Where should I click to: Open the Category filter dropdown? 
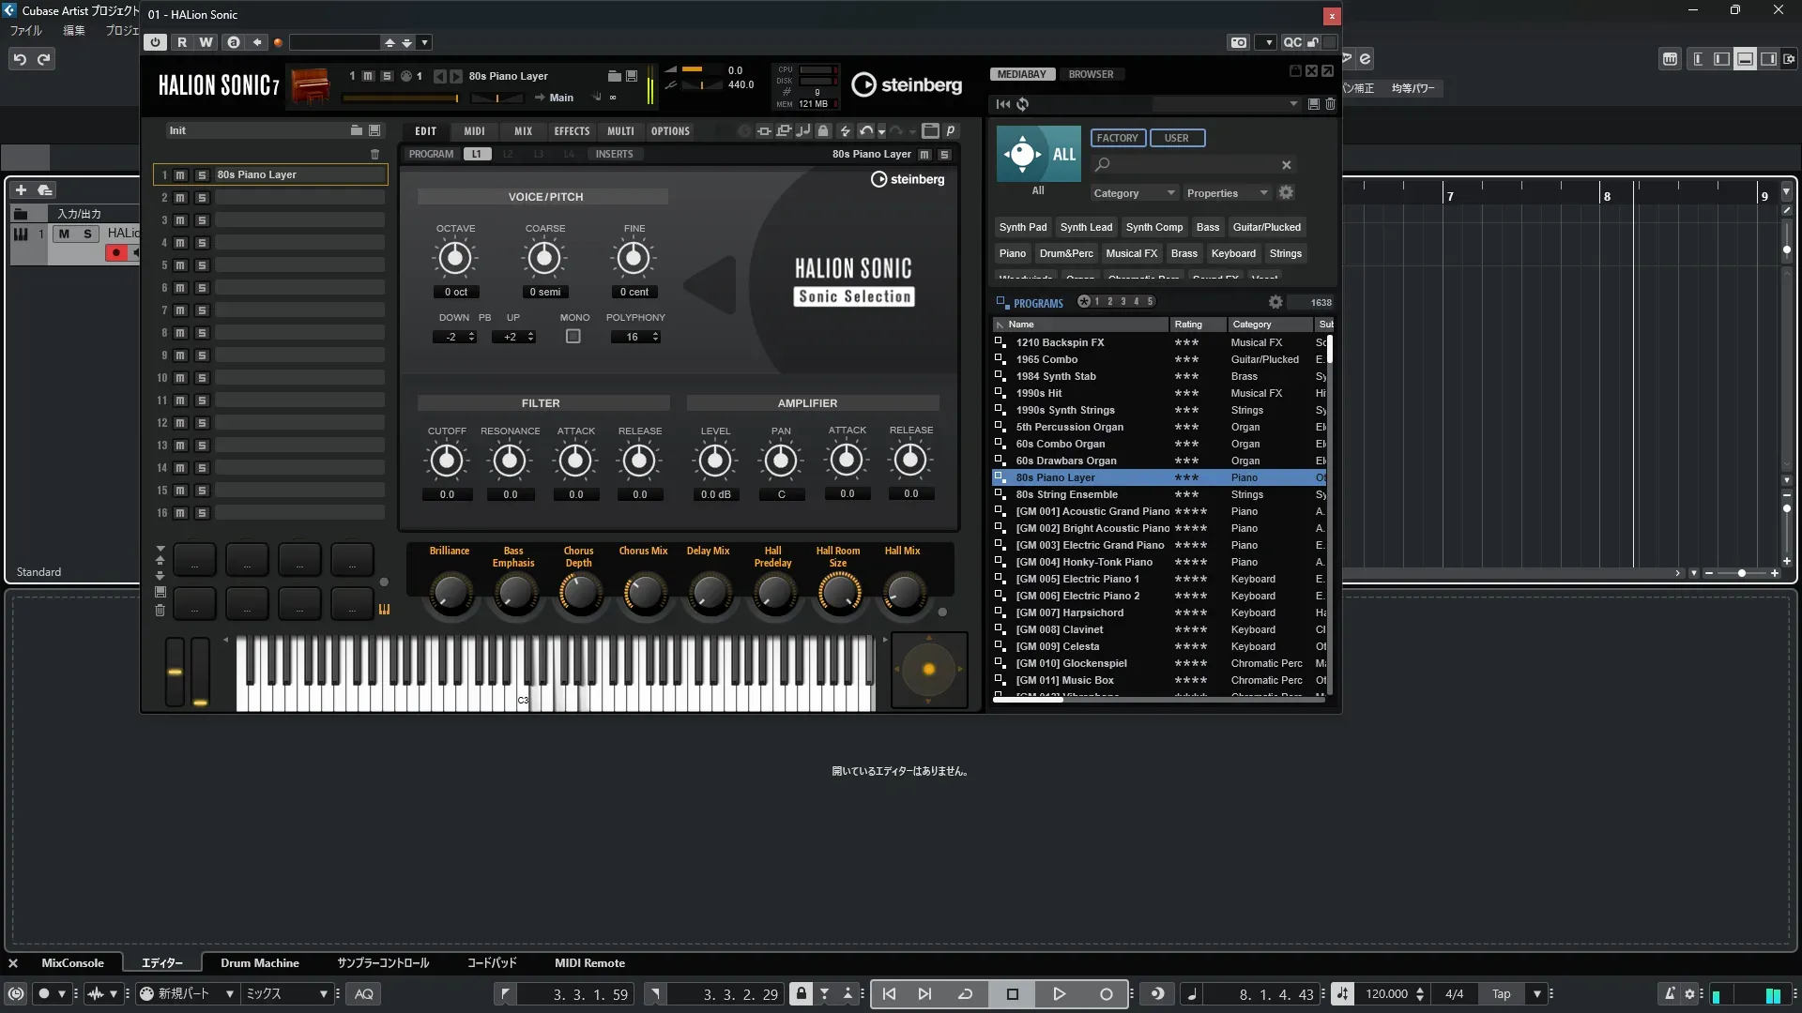coord(1133,193)
